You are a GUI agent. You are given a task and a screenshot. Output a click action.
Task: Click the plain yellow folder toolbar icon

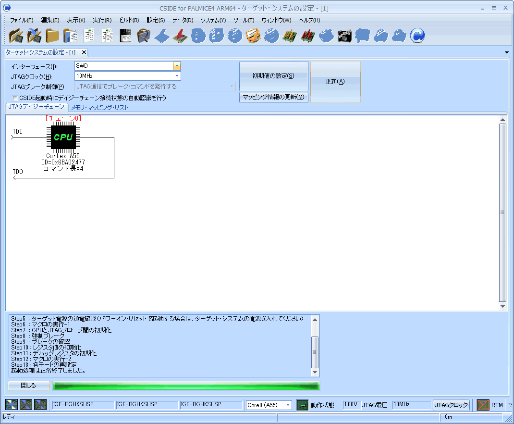click(x=52, y=36)
